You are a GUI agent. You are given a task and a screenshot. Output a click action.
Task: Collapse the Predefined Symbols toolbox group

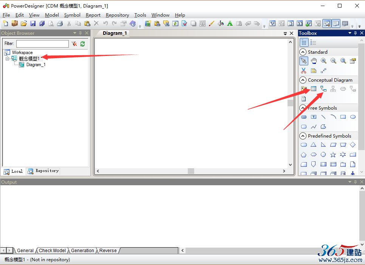tap(303, 136)
